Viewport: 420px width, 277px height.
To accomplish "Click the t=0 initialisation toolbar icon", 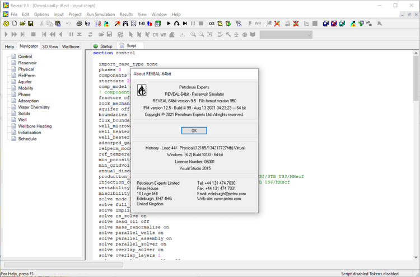I will click(x=142, y=24).
